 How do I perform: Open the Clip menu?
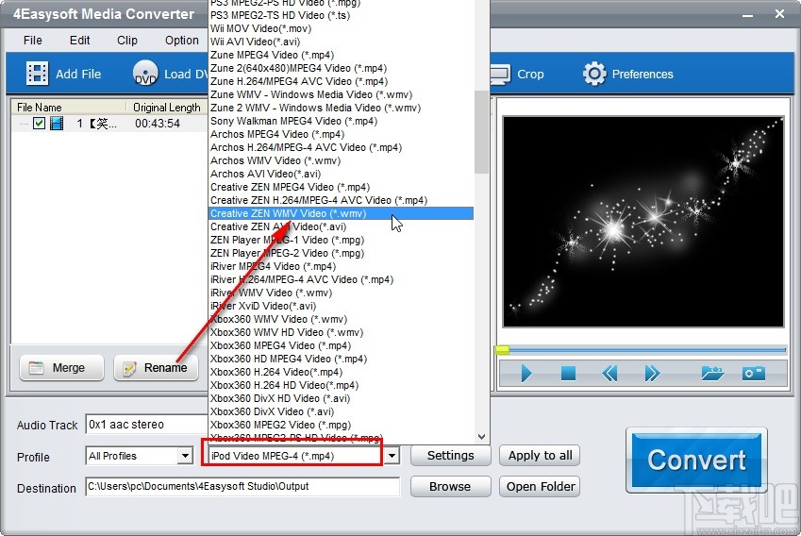click(127, 41)
